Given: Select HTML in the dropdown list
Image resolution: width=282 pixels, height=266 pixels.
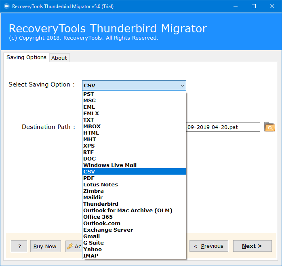Looking at the screenshot, I should (134, 133).
